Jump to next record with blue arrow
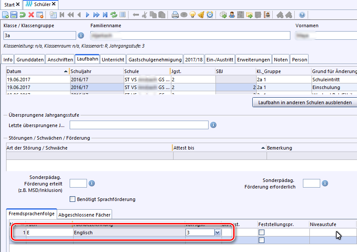This screenshot has height=252, width=357. [88, 15]
